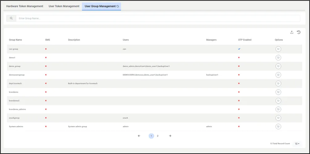Go to previous page arrow
The image size is (310, 154).
139,136
